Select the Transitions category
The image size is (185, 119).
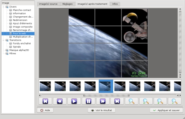click(15, 40)
